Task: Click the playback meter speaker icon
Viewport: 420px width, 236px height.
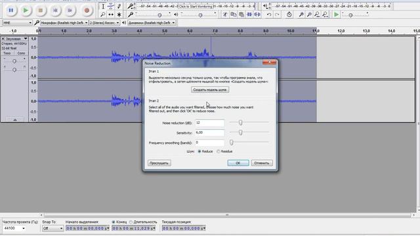Action: pos(265,6)
